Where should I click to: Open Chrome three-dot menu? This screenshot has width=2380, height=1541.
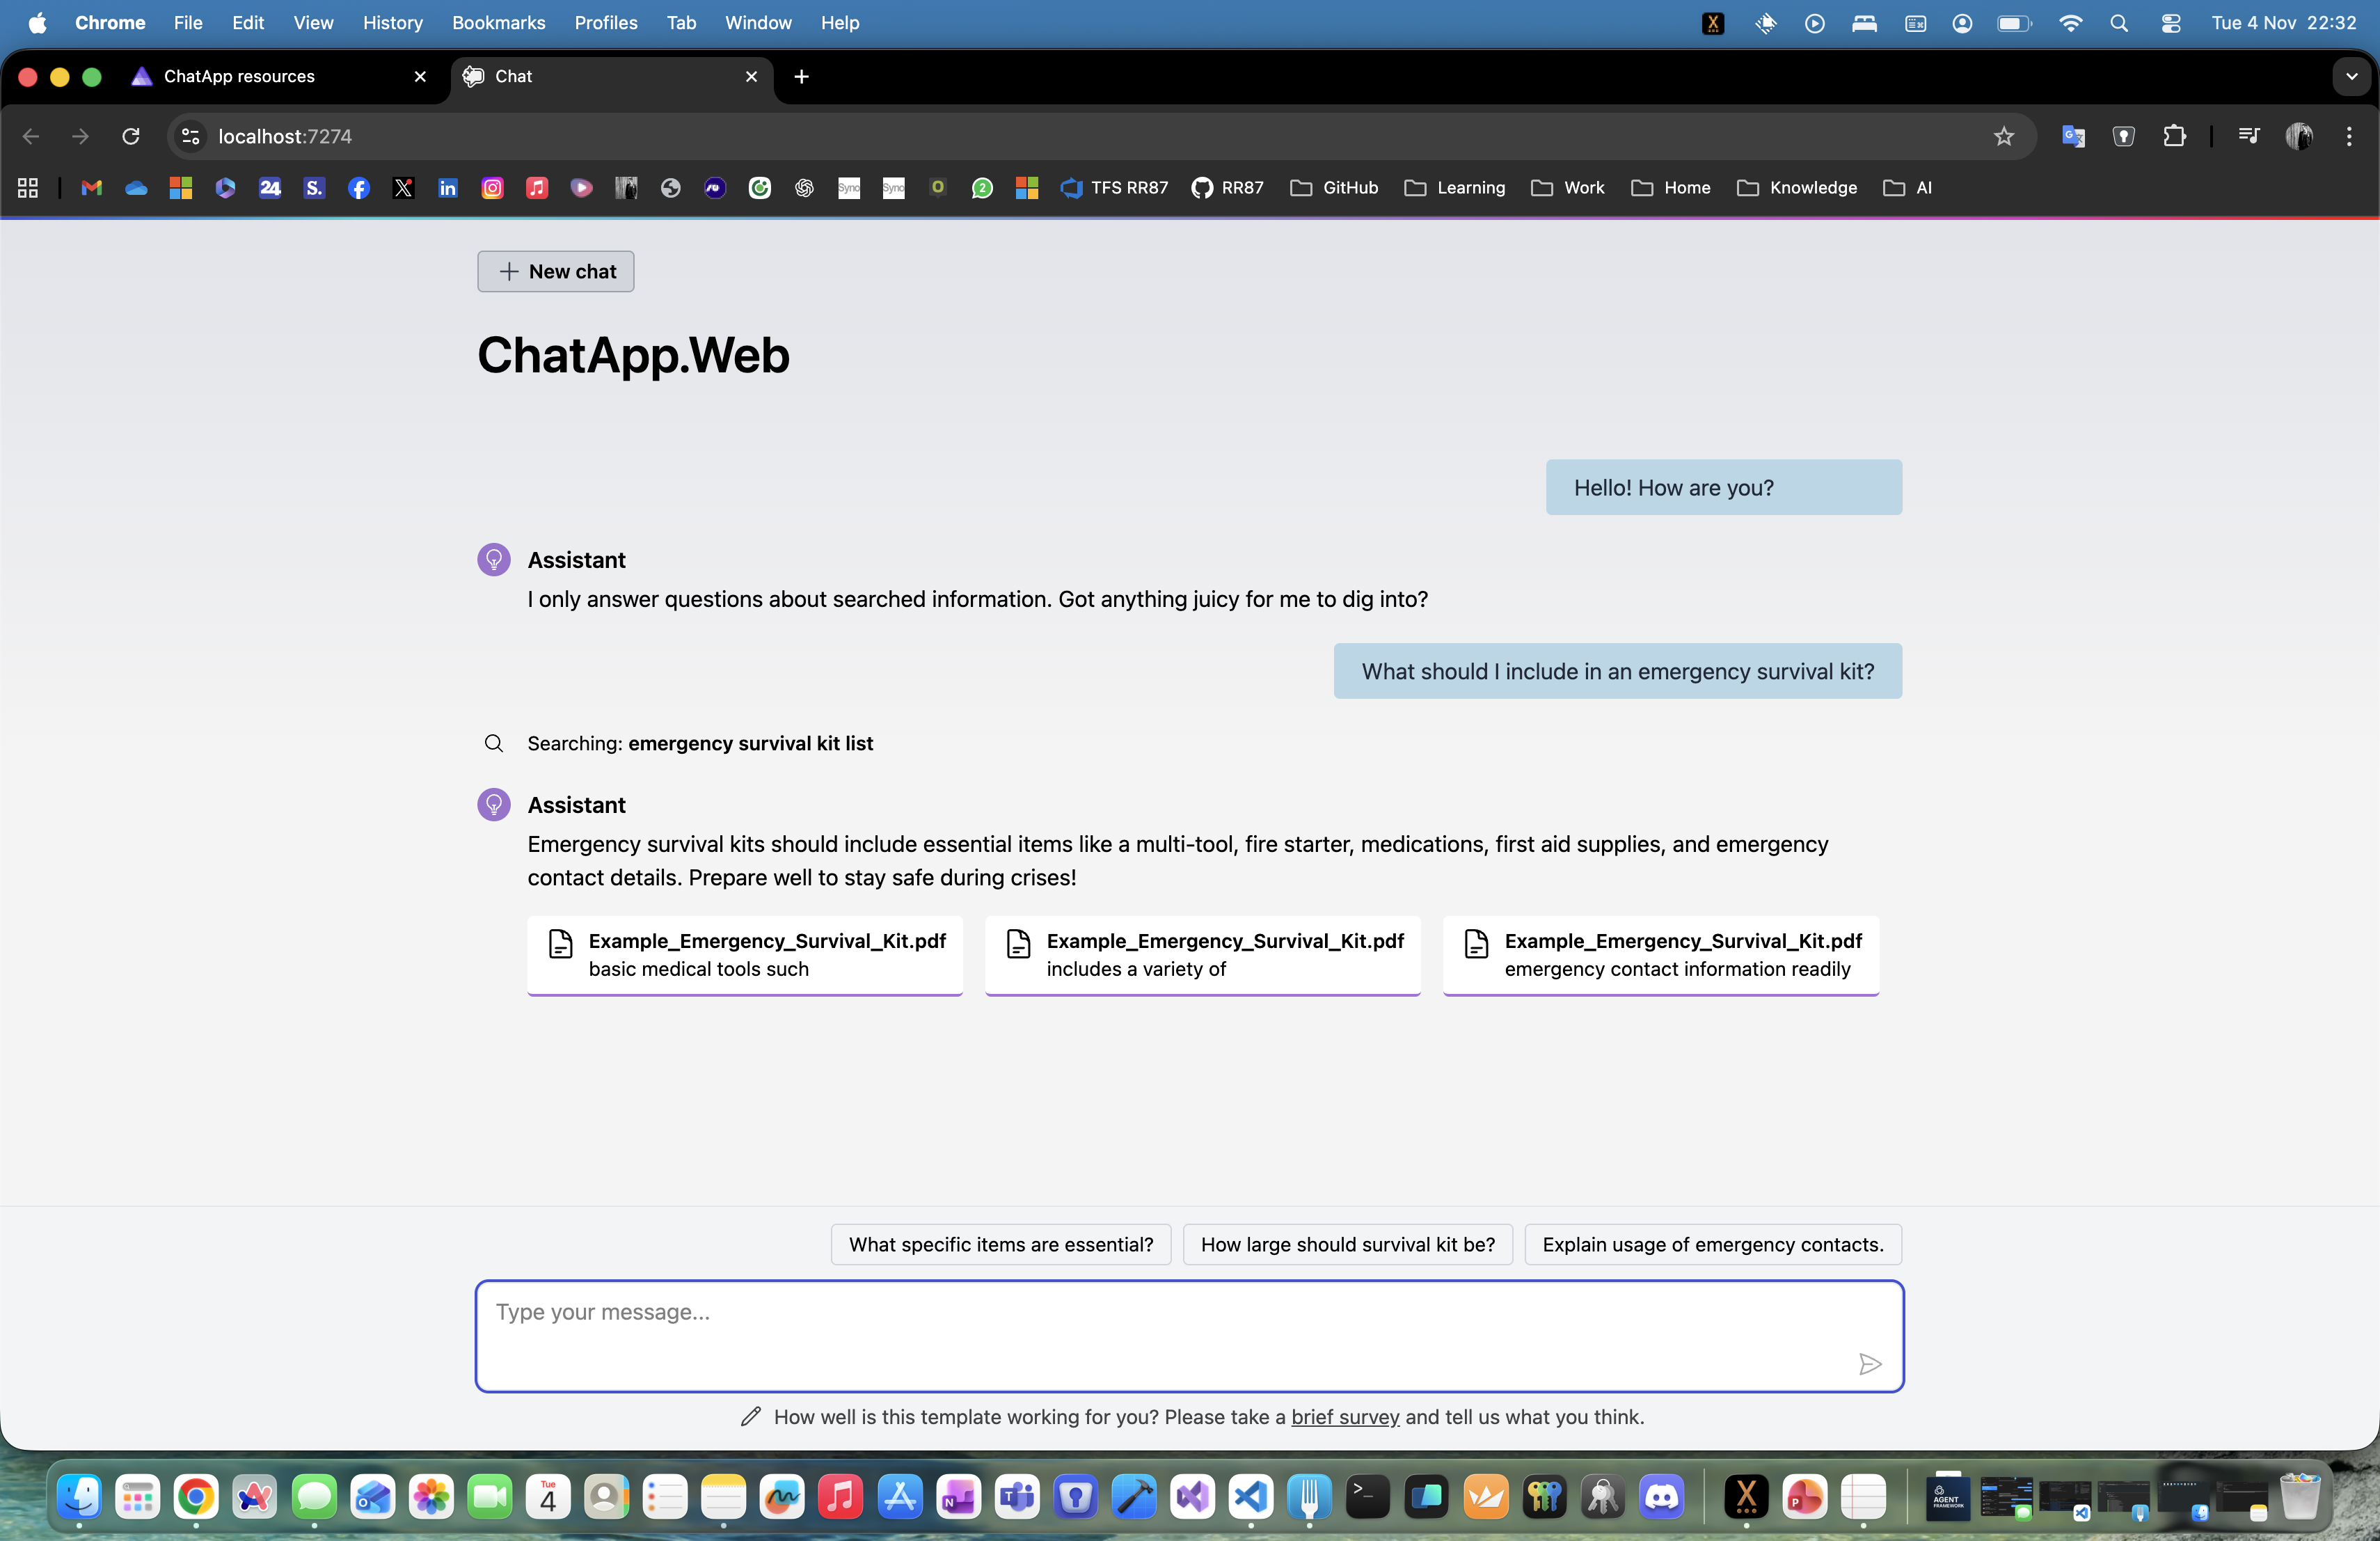pos(2349,136)
